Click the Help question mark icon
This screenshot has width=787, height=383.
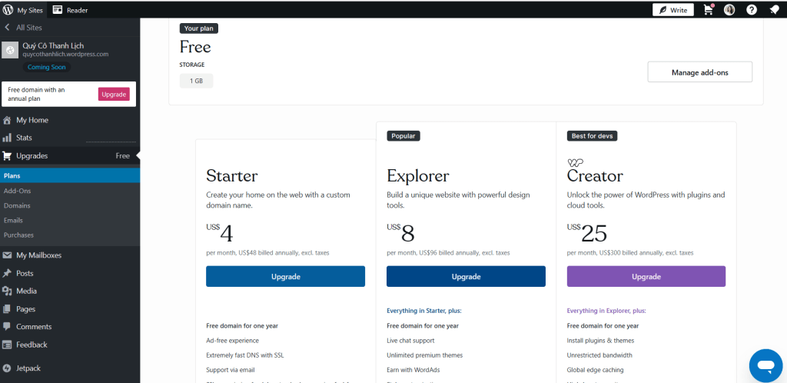point(752,10)
